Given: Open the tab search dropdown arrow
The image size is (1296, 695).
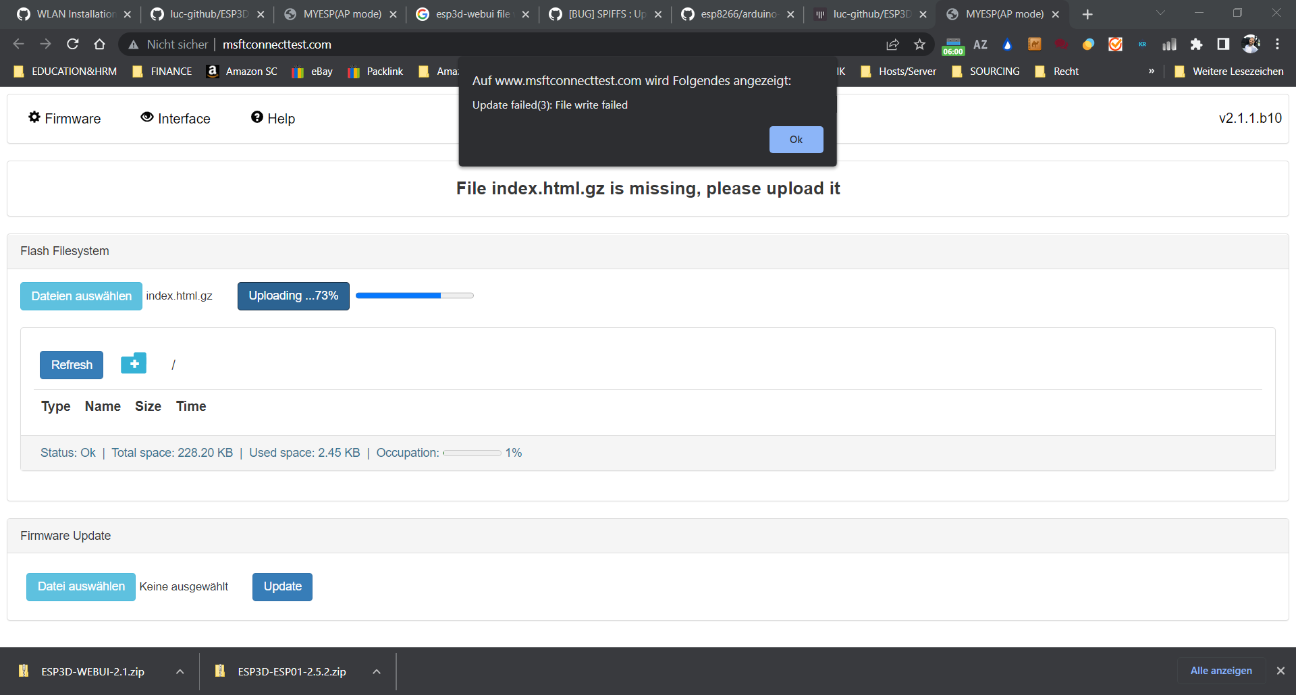Looking at the screenshot, I should [x=1161, y=13].
